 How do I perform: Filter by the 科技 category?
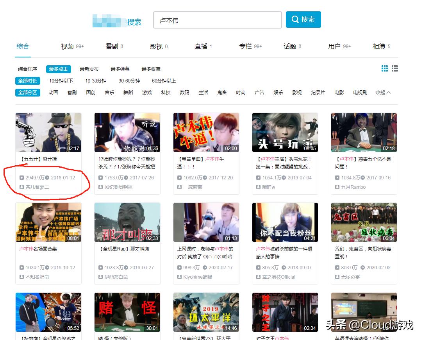coord(166,93)
